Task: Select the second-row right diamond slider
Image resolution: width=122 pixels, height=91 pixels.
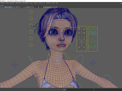Action: pyautogui.click(x=84, y=33)
